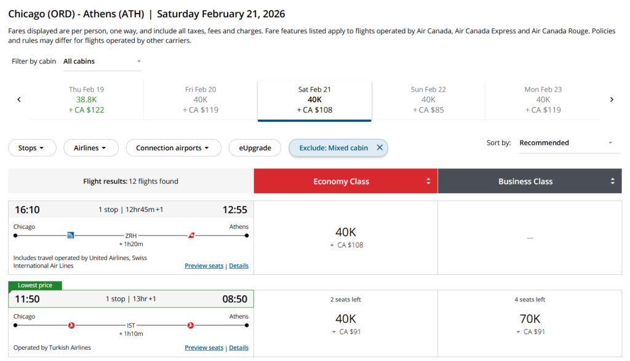Open the Filter by cabin selector

pyautogui.click(x=102, y=61)
